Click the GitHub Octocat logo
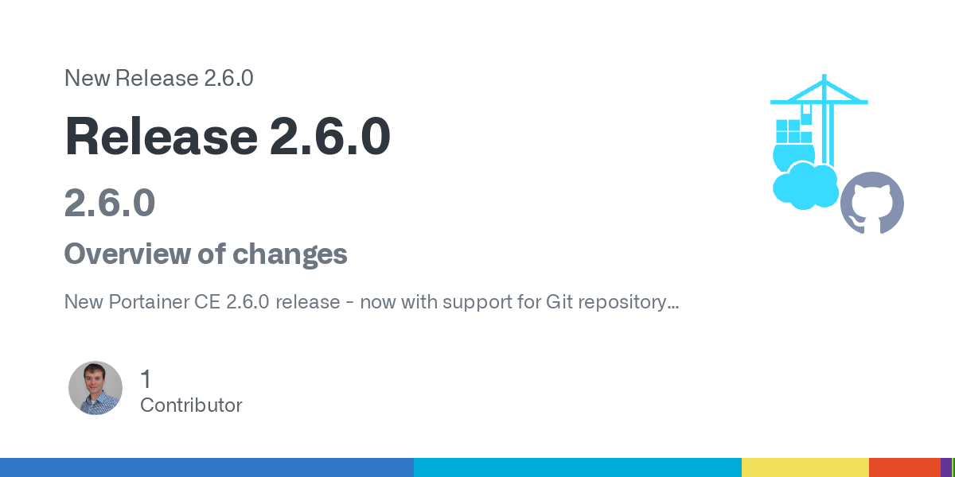The height and width of the screenshot is (477, 955). pyautogui.click(x=872, y=204)
